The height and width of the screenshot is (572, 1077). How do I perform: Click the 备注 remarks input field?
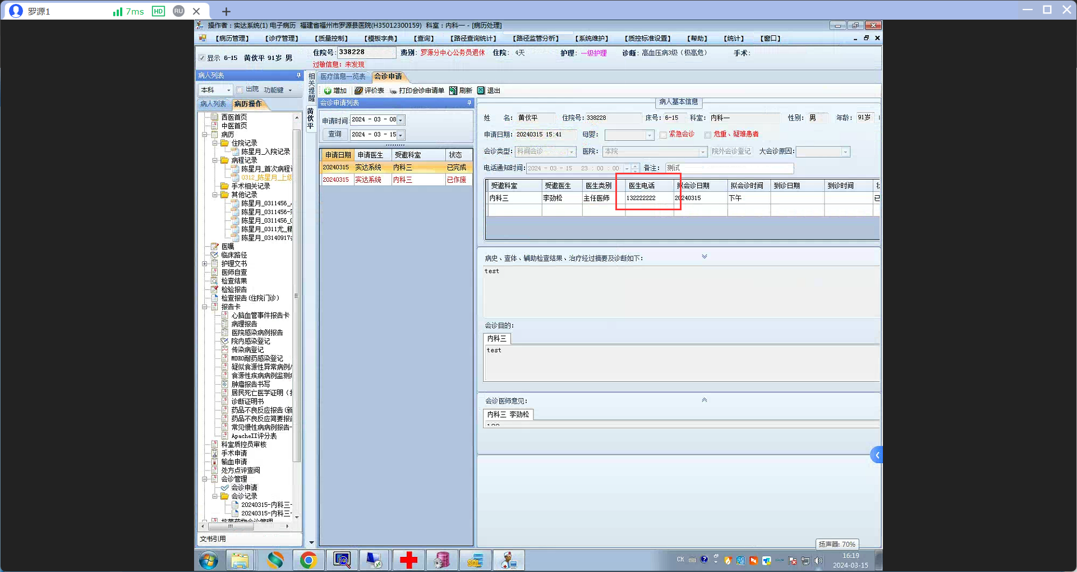click(x=729, y=168)
